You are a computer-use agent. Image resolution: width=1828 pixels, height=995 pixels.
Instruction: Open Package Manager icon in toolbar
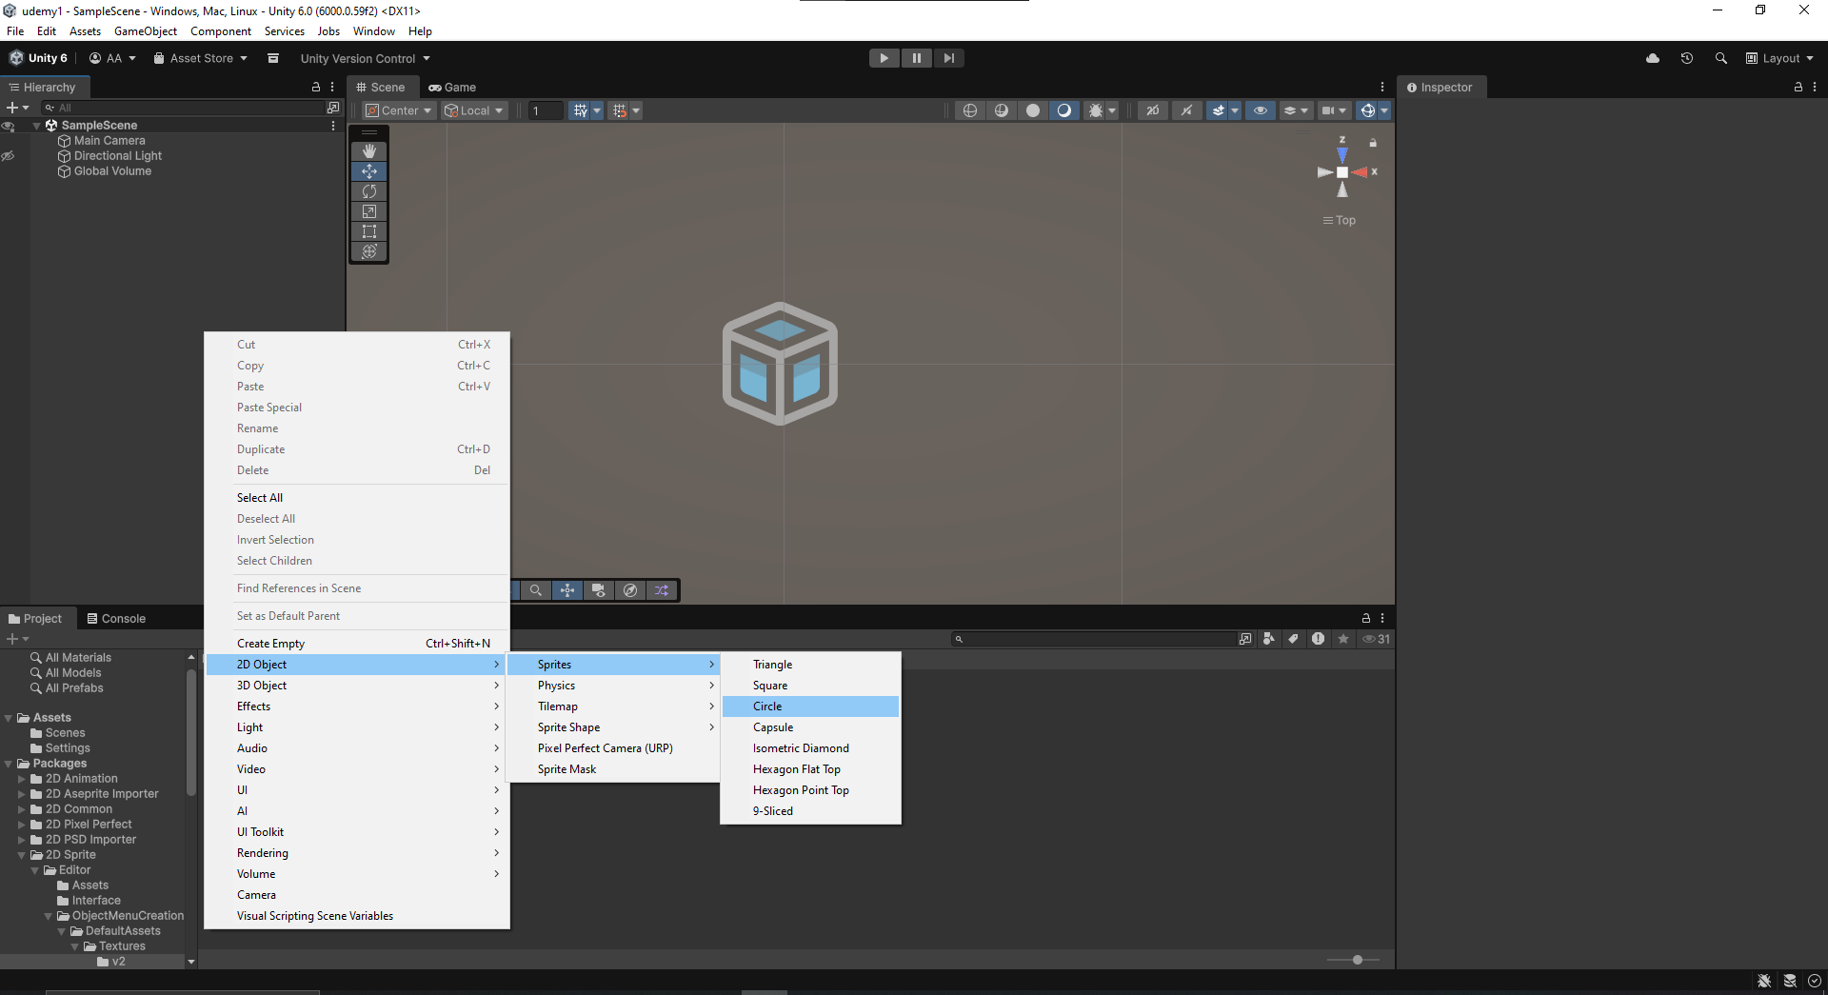(x=273, y=58)
